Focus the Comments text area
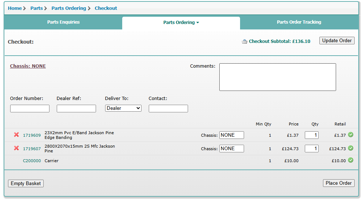 tap(278, 77)
